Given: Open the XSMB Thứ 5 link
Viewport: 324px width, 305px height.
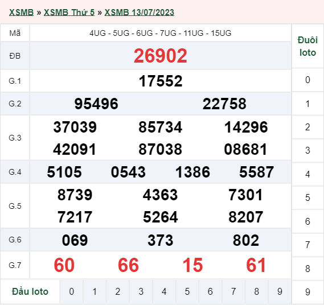Looking at the screenshot, I should click(x=69, y=13).
